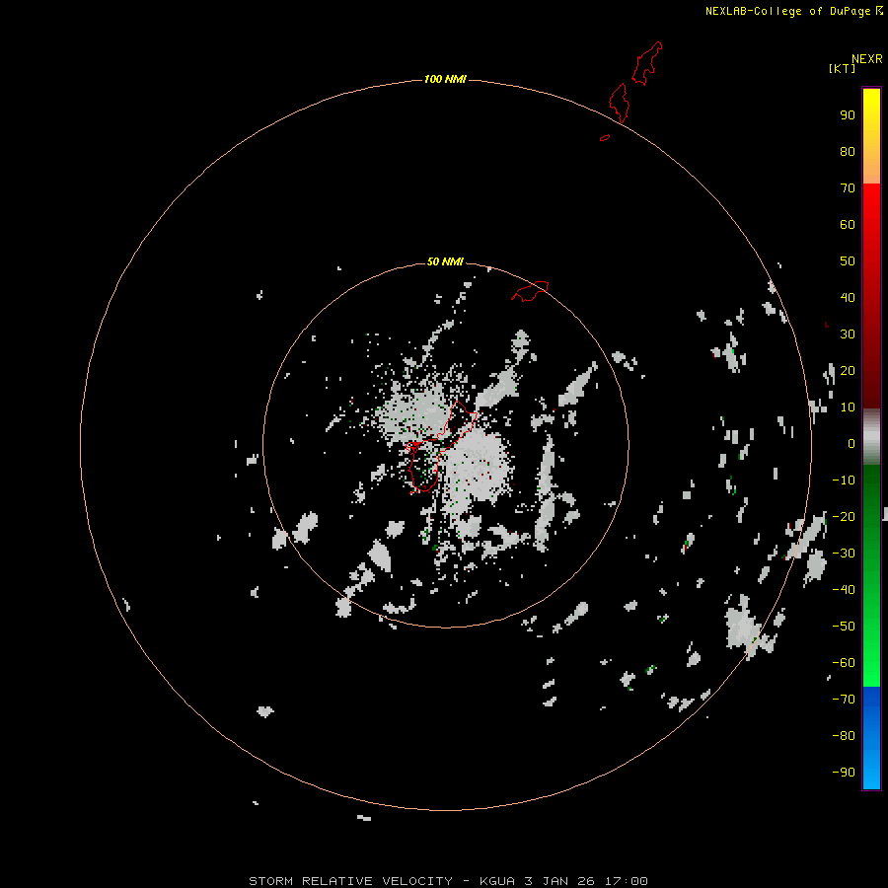Click the -50 value on the velocity scale
This screenshot has height=888, width=888.
(844, 627)
